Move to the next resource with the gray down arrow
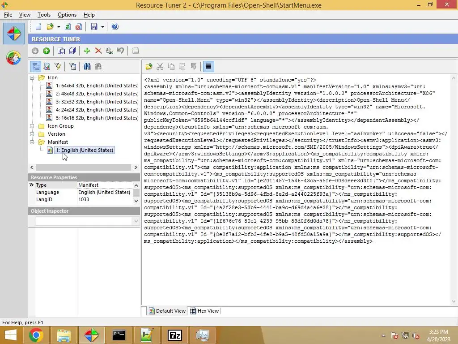Screen dimensions: 458x344 [x=35, y=51]
